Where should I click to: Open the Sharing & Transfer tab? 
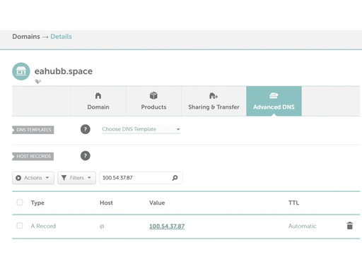pos(214,101)
